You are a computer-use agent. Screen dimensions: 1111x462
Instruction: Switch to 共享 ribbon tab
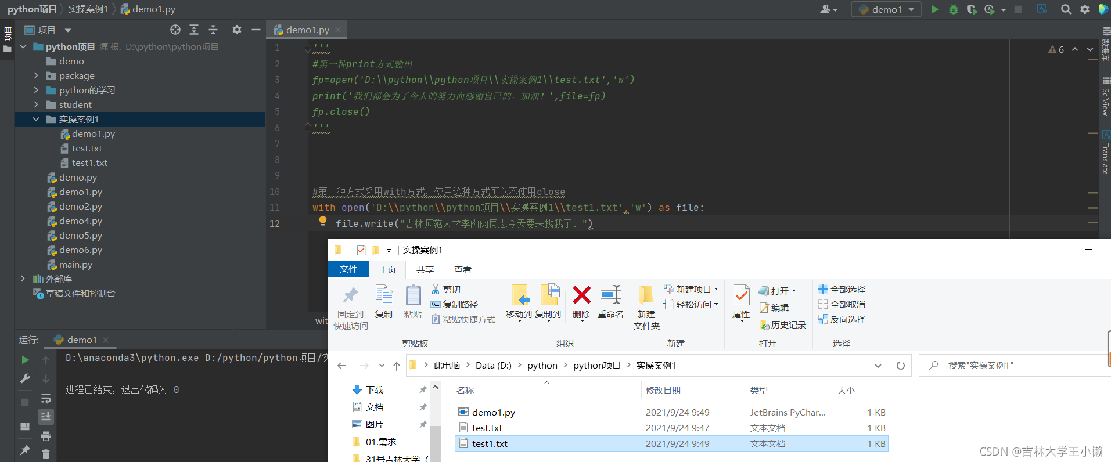(425, 269)
